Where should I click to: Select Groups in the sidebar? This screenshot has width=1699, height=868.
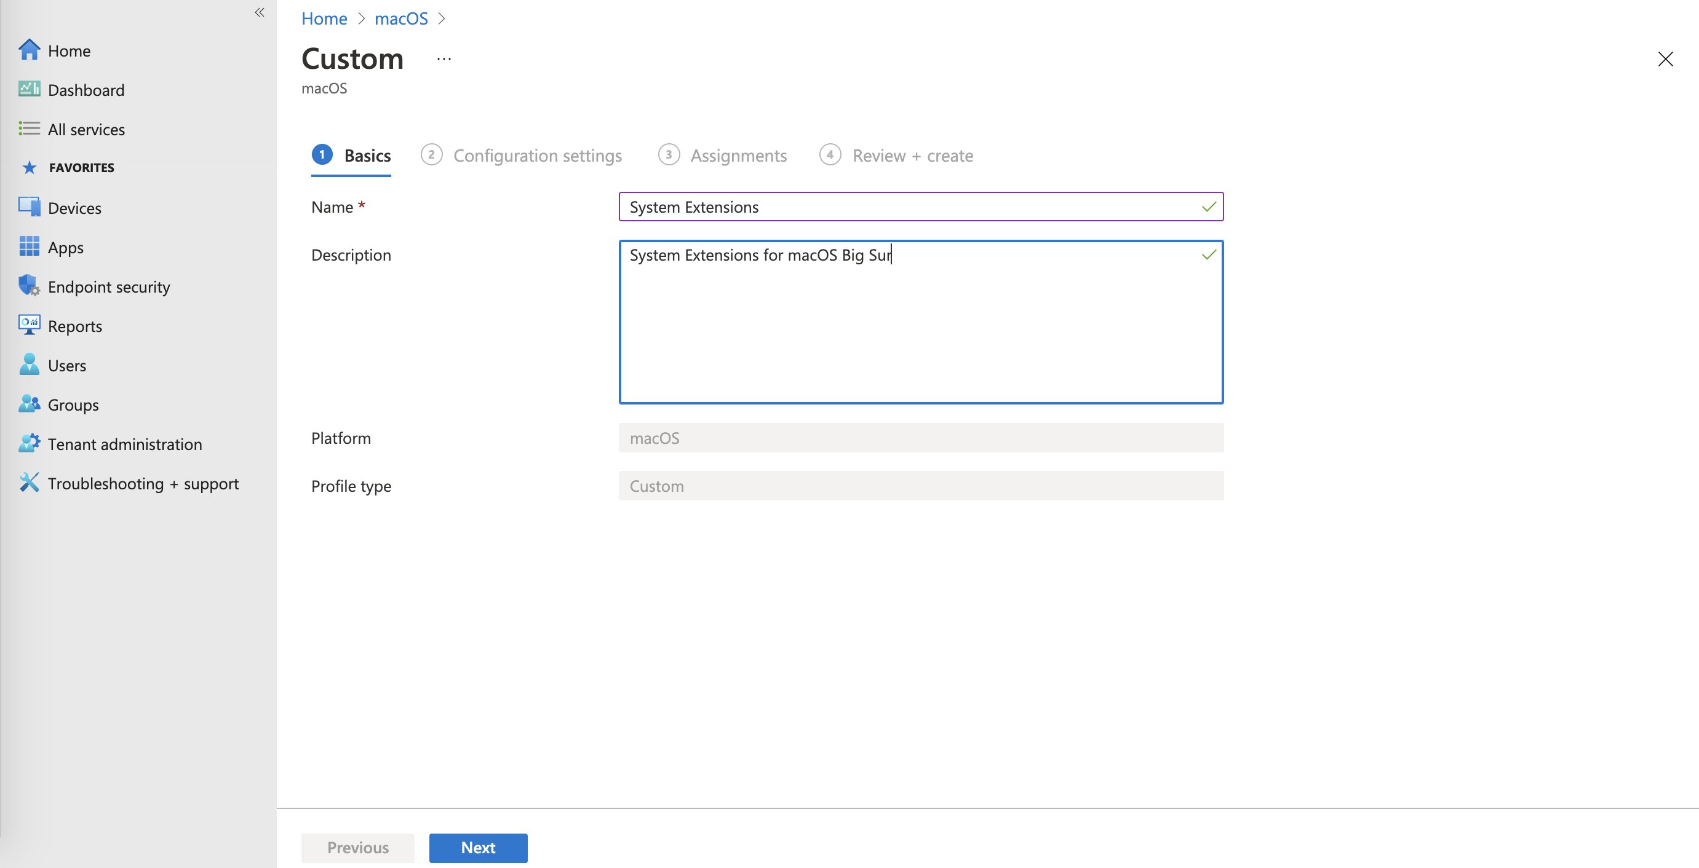pos(73,404)
